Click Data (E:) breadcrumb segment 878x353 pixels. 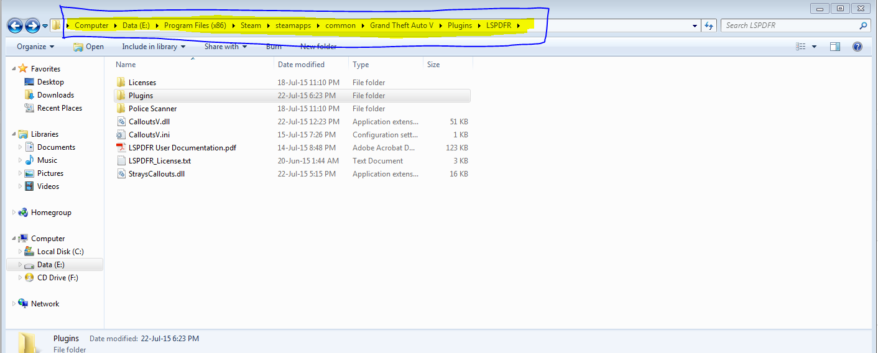pyautogui.click(x=136, y=25)
